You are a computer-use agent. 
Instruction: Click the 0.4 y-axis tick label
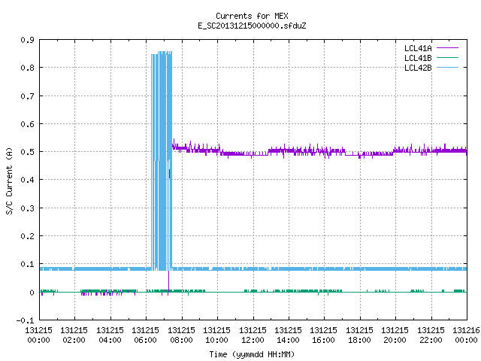pyautogui.click(x=27, y=180)
